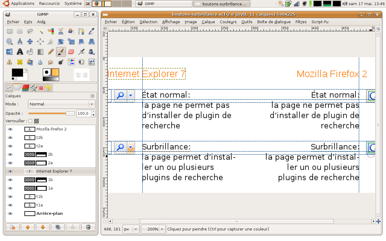Toggle eye icon of layer 2a
The image size is (386, 241).
(x=10, y=163)
